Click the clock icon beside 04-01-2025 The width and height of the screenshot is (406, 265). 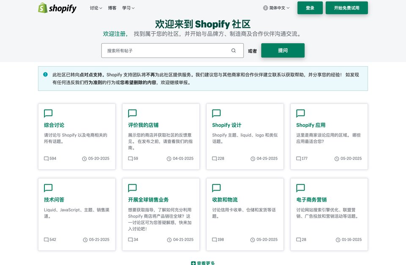169,158
